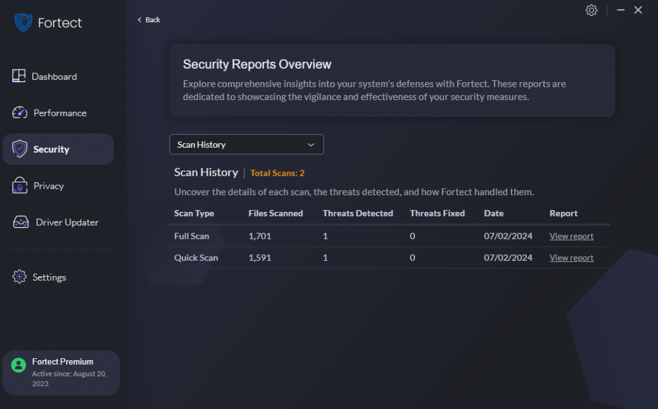View report for the Full Scan

[571, 236]
